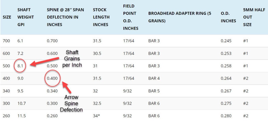
Task: Click the SIZE column header
Action: tap(6, 17)
